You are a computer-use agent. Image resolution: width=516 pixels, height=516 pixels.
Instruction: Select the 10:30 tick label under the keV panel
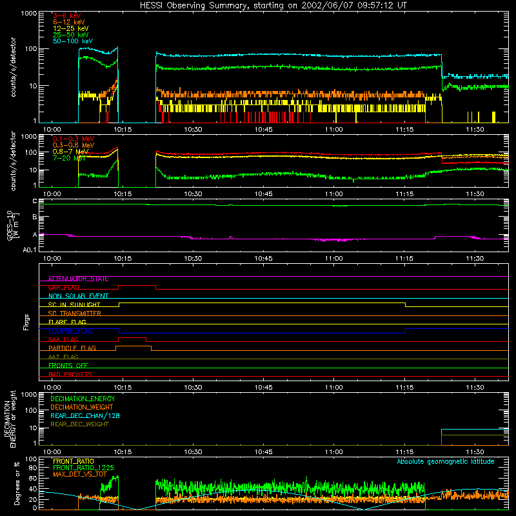click(193, 130)
